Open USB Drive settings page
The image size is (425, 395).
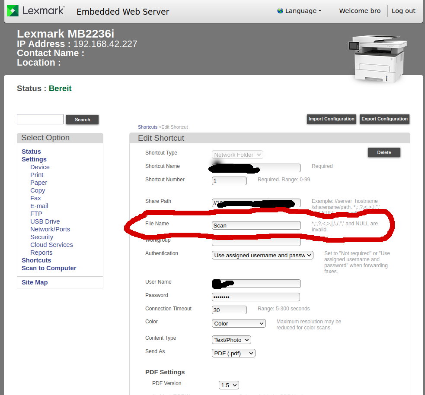[x=45, y=221]
